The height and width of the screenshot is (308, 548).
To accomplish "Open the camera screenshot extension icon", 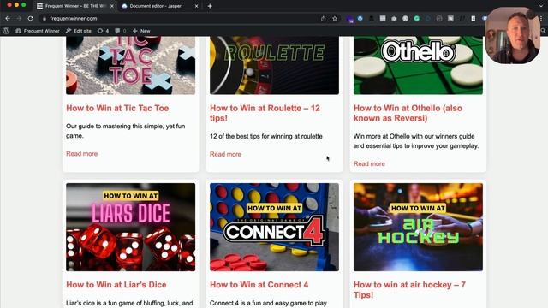I will pos(394,19).
